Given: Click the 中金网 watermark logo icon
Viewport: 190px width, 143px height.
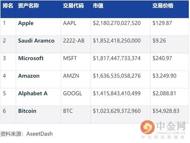Looking at the screenshot, I should [x=147, y=127].
